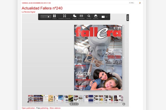
Task: Open the Buscar search magnifier
Action: (89, 16)
